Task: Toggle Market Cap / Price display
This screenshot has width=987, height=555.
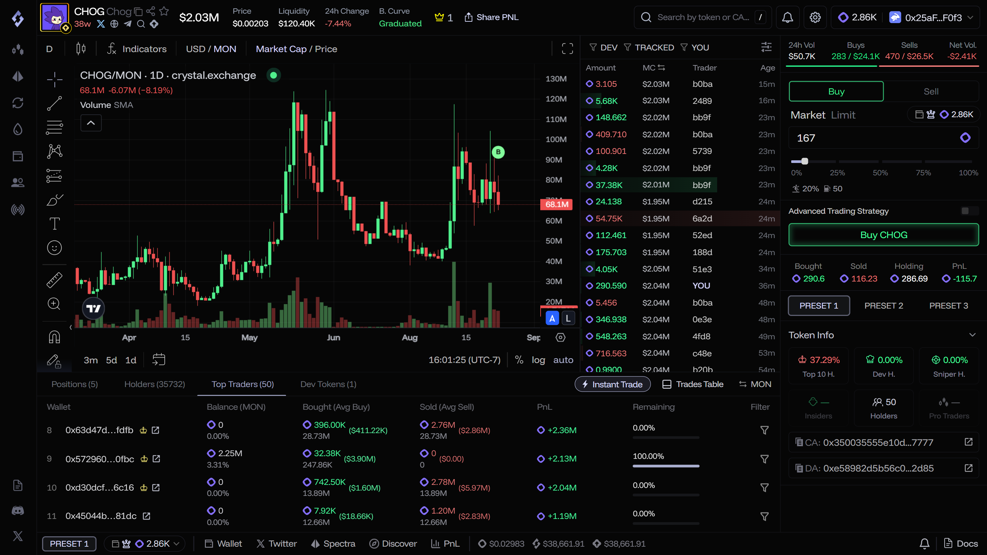Action: (296, 49)
